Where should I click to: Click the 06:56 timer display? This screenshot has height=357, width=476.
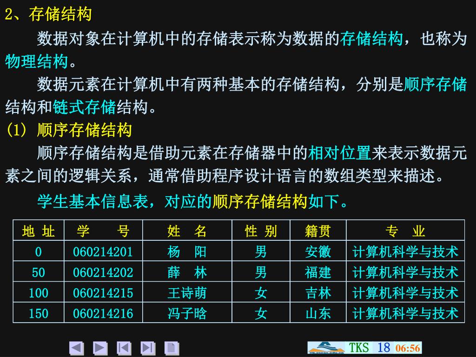pos(408,348)
